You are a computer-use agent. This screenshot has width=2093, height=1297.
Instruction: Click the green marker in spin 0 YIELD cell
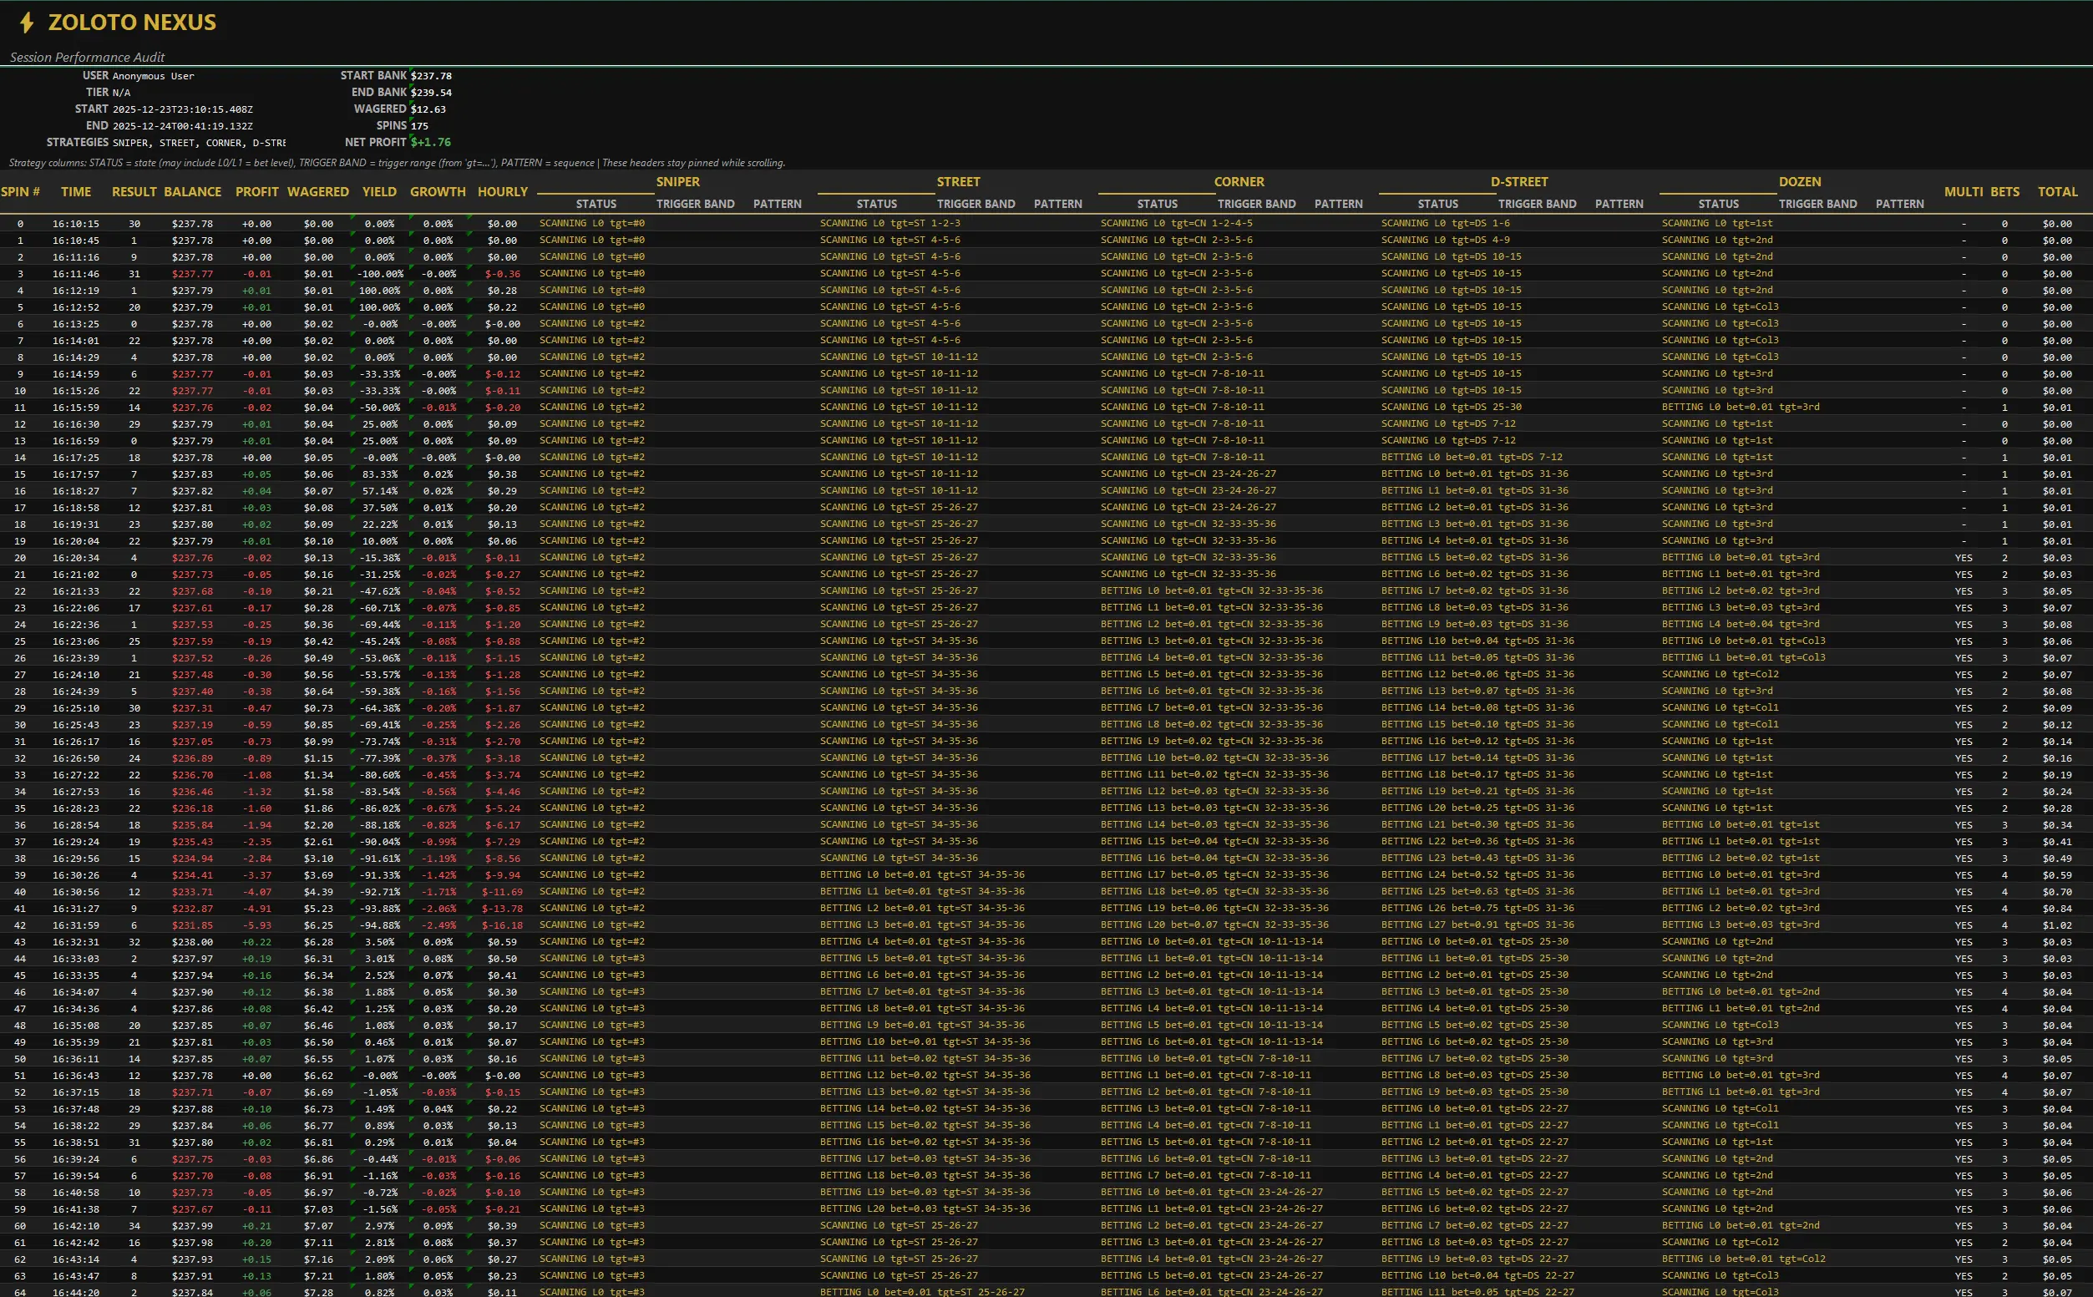point(354,219)
